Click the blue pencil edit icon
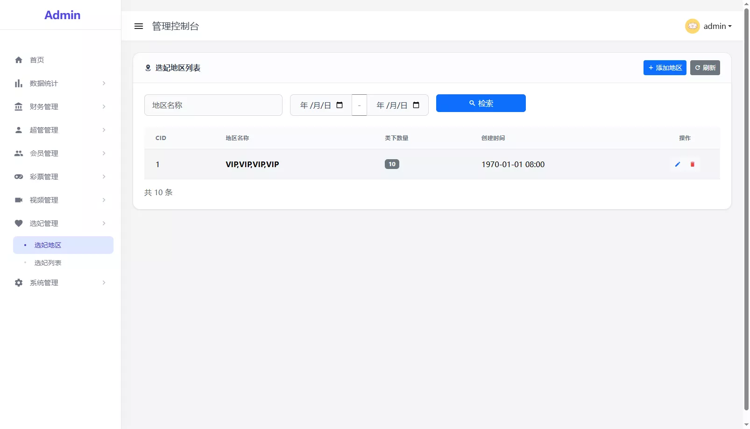The width and height of the screenshot is (750, 429). pyautogui.click(x=678, y=164)
